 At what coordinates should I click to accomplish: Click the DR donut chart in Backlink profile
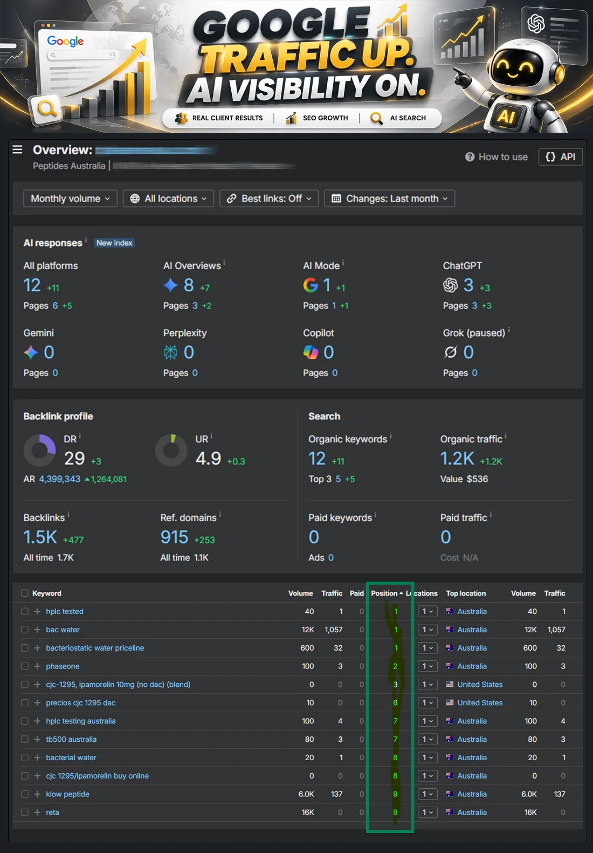(40, 451)
